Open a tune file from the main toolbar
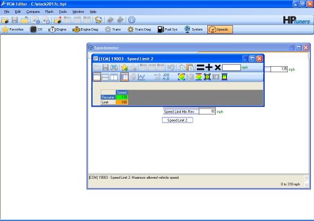This screenshot has height=221, width=314. point(5,20)
